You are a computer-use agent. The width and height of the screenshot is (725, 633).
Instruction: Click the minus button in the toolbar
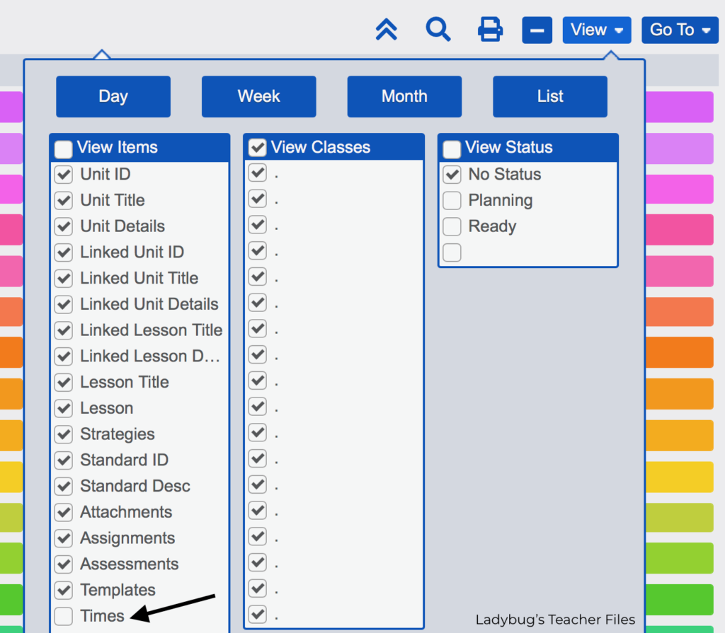(537, 30)
